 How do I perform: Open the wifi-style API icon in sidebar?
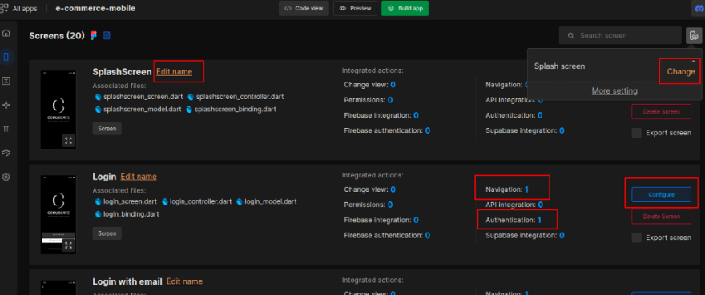6,153
